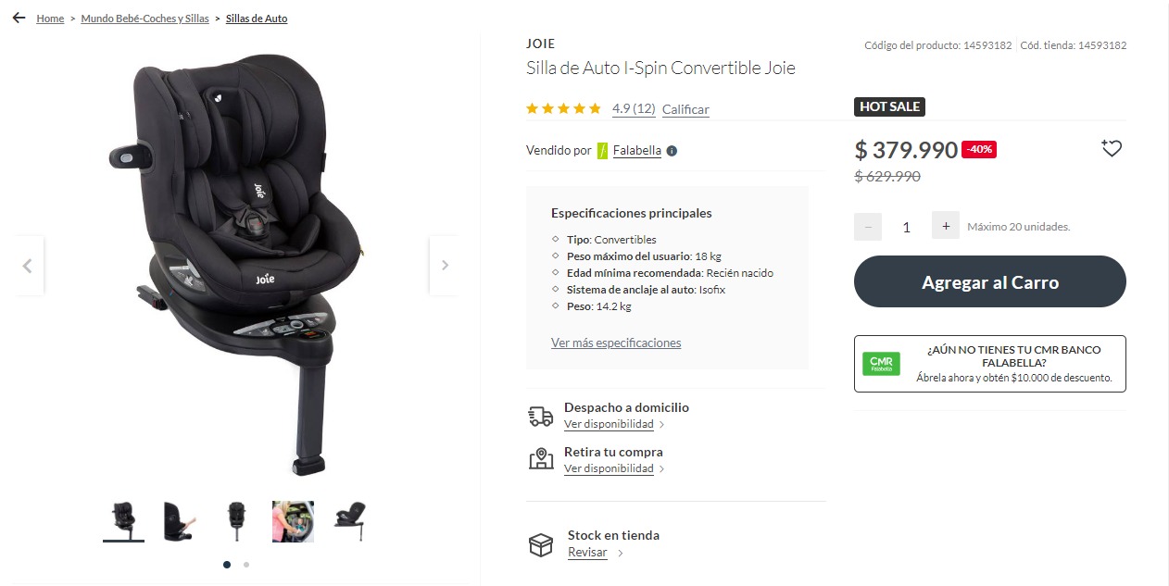Click the seller info icon beside Falabella

click(x=672, y=151)
